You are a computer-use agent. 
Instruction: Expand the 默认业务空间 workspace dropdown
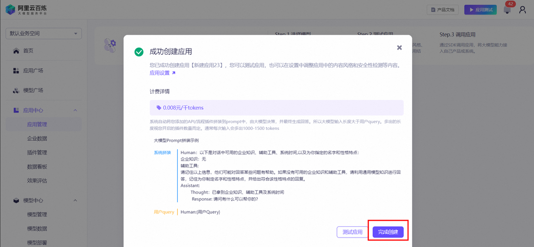[44, 33]
